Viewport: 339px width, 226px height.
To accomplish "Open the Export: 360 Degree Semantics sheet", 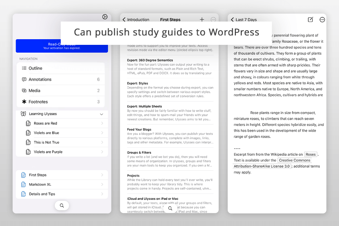I will tap(170, 67).
